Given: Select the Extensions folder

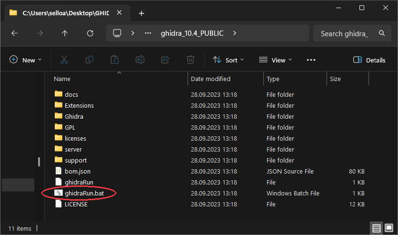Looking at the screenshot, I should tap(79, 105).
